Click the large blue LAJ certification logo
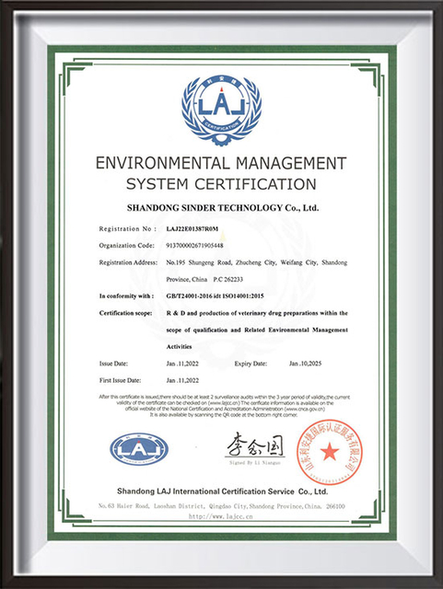Screen dimensions: 443x589 [x=221, y=110]
